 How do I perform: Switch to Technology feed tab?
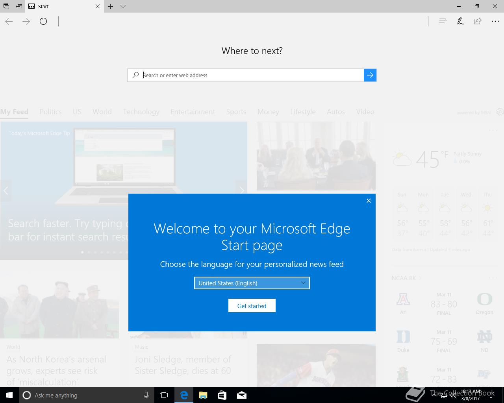pos(141,112)
